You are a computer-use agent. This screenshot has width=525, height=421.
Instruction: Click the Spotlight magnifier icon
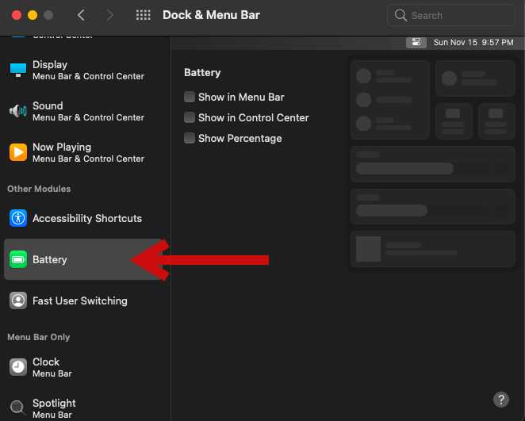[x=17, y=408]
